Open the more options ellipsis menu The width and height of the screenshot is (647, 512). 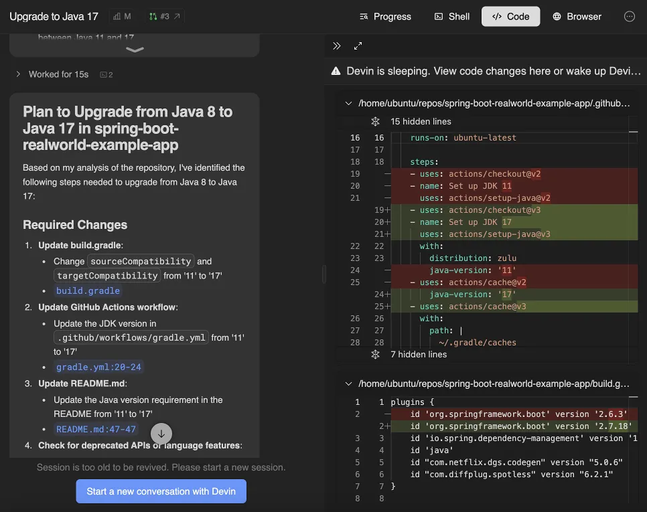click(630, 17)
